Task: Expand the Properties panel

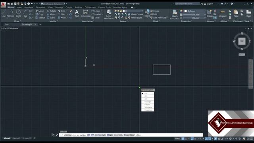Action: point(187,21)
